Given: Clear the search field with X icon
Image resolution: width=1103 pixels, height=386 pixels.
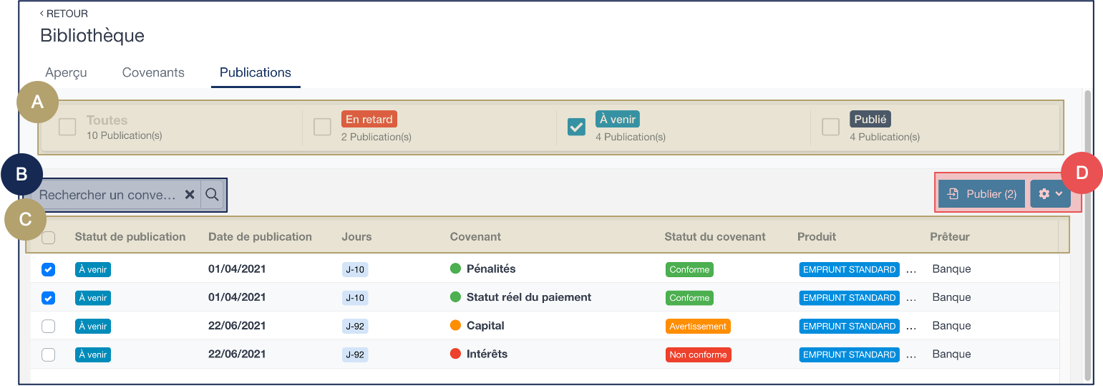Looking at the screenshot, I should (x=190, y=195).
